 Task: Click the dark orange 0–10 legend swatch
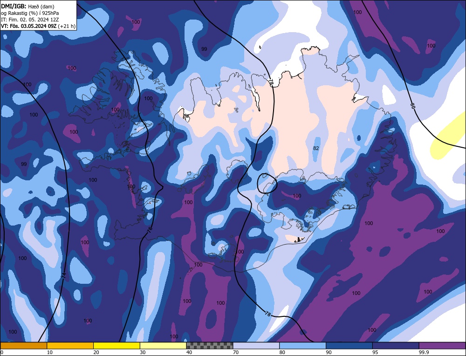point(23,346)
